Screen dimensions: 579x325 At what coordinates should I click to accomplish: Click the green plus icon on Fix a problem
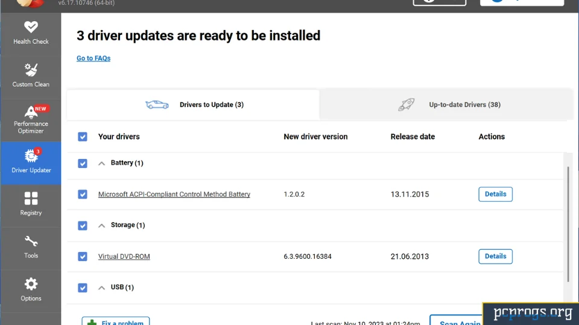pyautogui.click(x=92, y=323)
